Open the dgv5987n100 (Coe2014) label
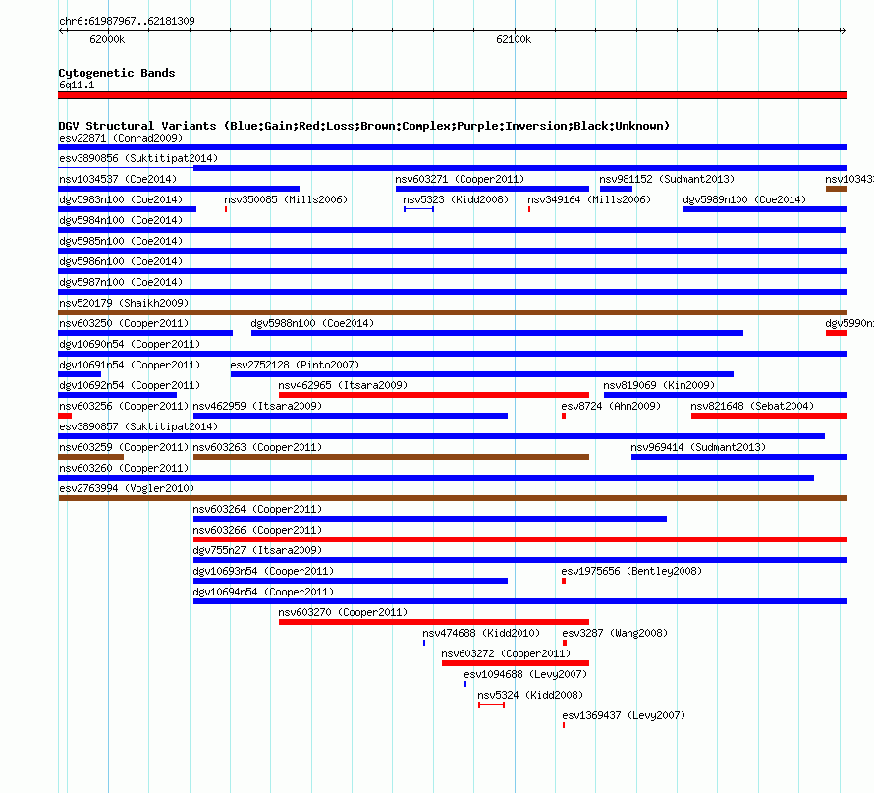The width and height of the screenshot is (874, 793). (x=121, y=282)
